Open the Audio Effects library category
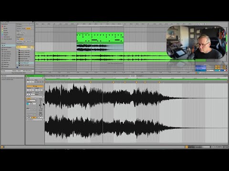 click(x=8, y=54)
